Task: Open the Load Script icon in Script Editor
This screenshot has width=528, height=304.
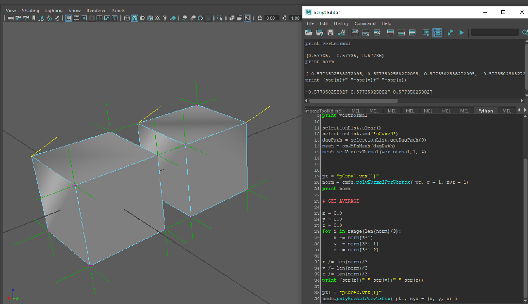Action: (x=308, y=32)
